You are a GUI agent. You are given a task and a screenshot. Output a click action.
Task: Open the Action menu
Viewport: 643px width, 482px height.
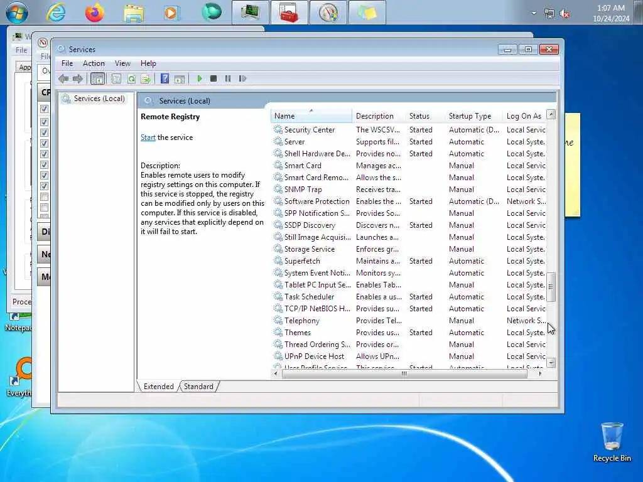tap(94, 63)
